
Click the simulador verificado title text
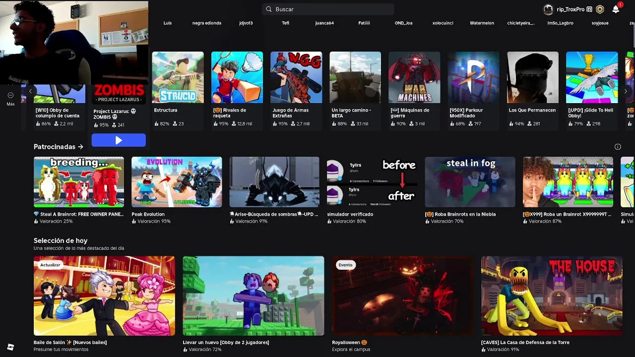coord(350,214)
